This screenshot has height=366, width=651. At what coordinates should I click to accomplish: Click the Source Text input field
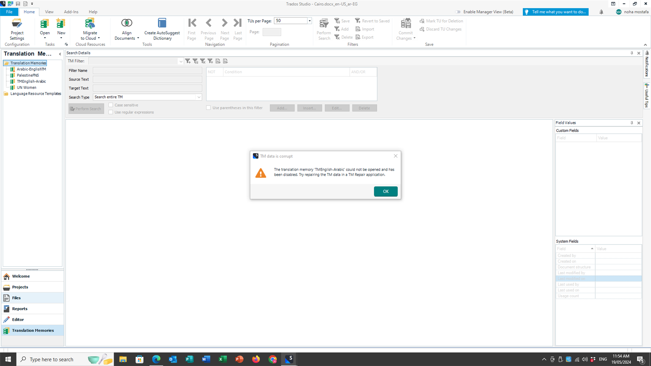pyautogui.click(x=147, y=79)
